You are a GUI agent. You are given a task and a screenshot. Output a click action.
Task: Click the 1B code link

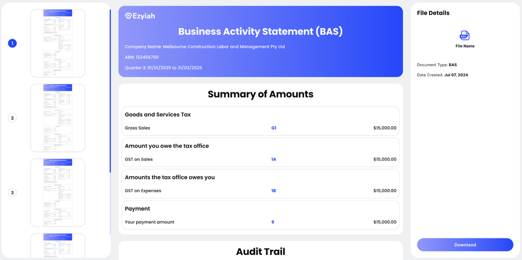click(x=273, y=191)
